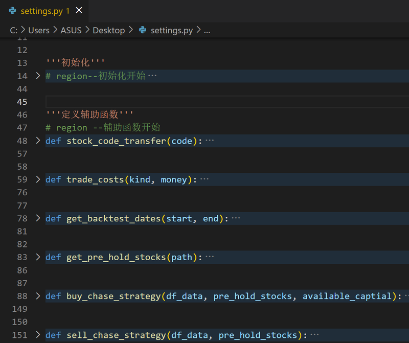Screen dimensions: 409x343
Task: Click the 'money' parameter in trade_costs
Action: [x=174, y=180]
